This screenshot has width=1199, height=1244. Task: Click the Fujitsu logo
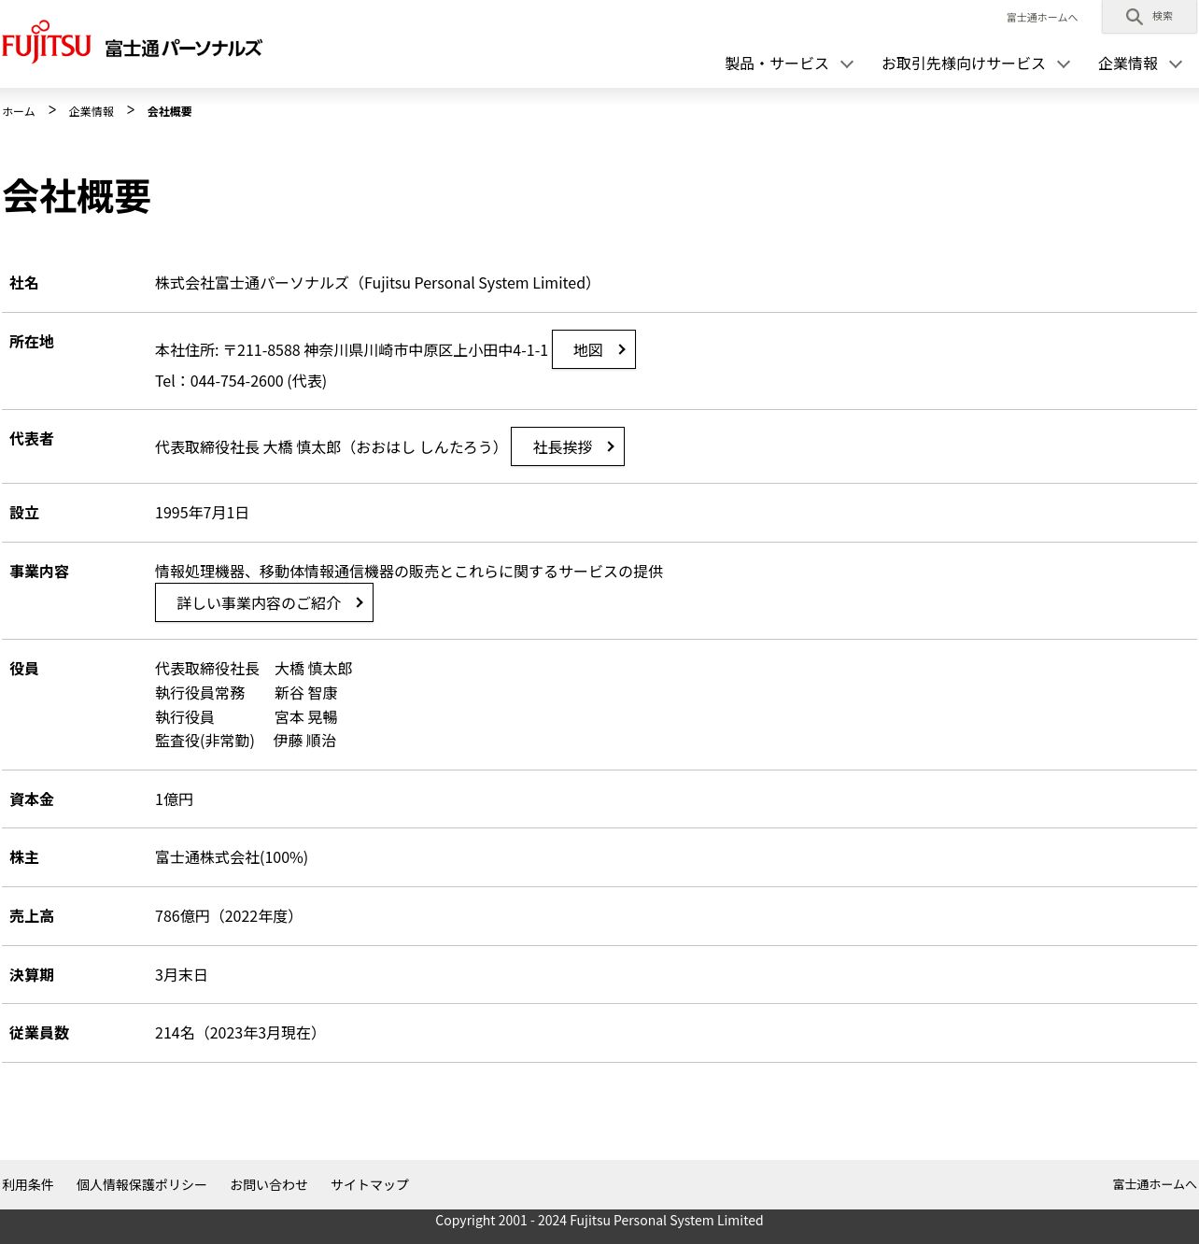(46, 42)
